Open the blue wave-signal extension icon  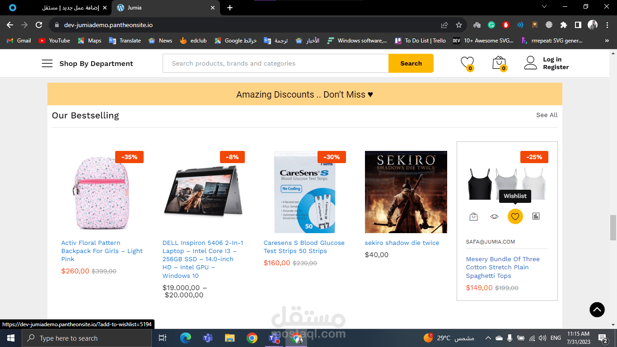click(x=520, y=25)
